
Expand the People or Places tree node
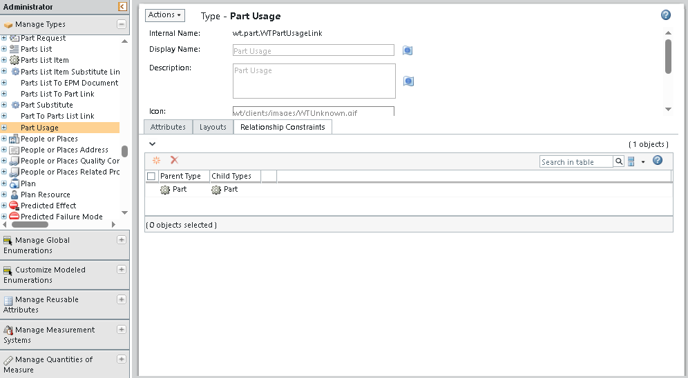click(x=4, y=139)
